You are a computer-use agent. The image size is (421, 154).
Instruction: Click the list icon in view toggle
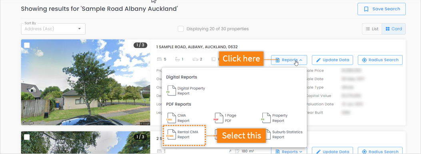[368, 29]
